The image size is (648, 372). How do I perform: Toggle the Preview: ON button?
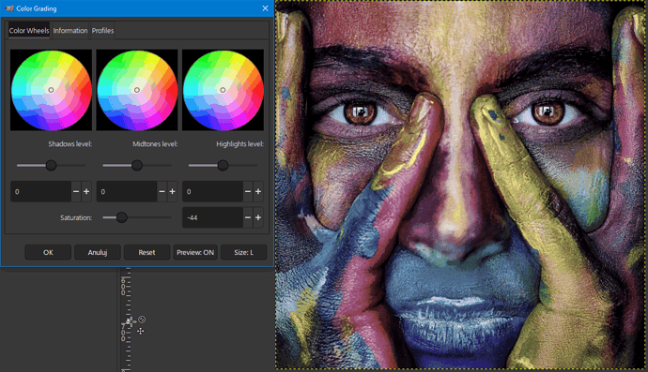(x=195, y=252)
